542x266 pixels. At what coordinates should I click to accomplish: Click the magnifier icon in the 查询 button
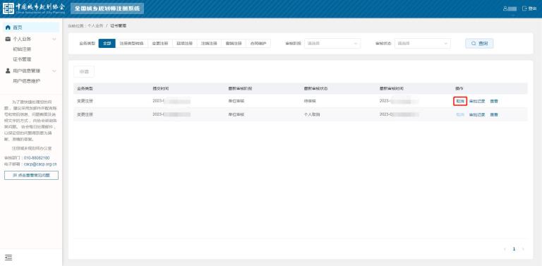click(474, 44)
